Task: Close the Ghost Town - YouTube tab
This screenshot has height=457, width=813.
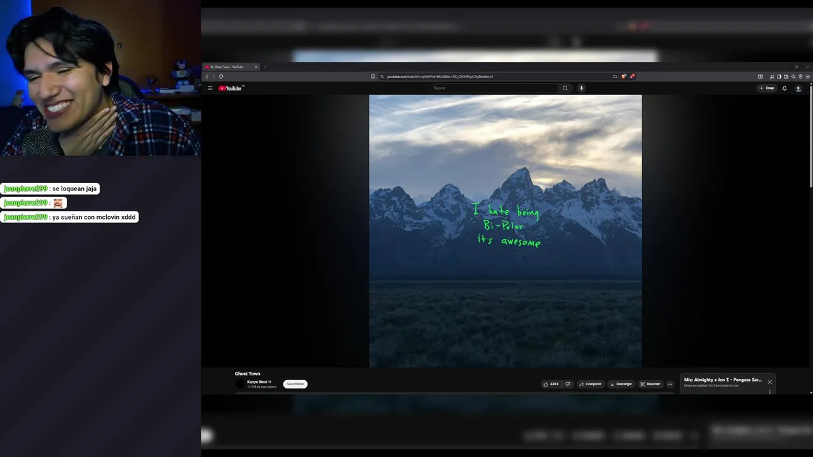Action: point(256,67)
